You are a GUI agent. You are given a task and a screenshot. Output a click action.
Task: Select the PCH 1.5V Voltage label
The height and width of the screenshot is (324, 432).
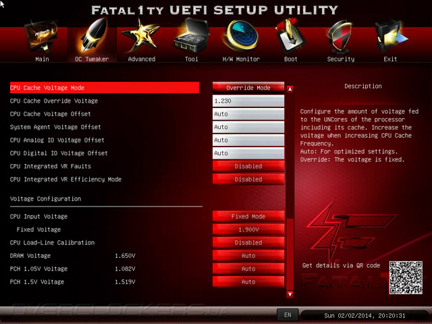(37, 282)
